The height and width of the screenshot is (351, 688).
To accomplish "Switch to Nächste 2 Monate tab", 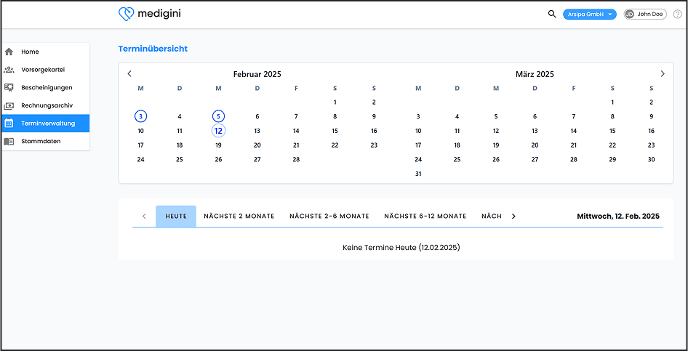I will (x=239, y=216).
